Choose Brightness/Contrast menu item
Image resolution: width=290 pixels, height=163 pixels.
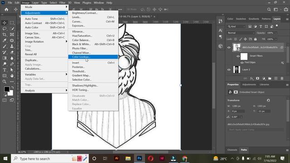pos(93,13)
